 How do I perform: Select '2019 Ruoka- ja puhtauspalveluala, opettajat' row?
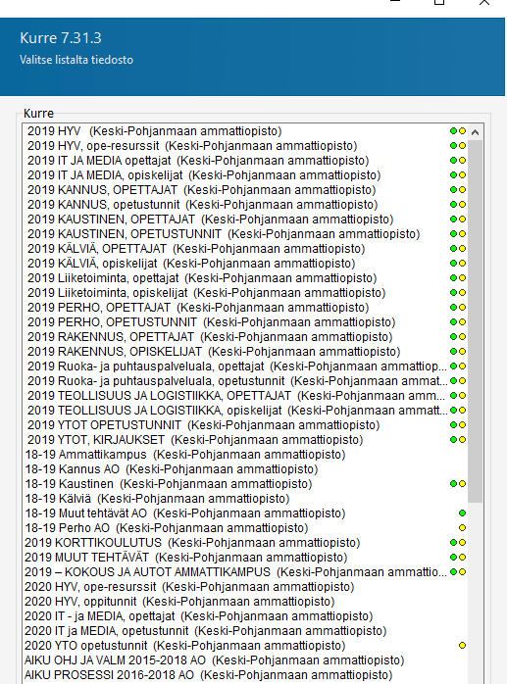(245, 366)
